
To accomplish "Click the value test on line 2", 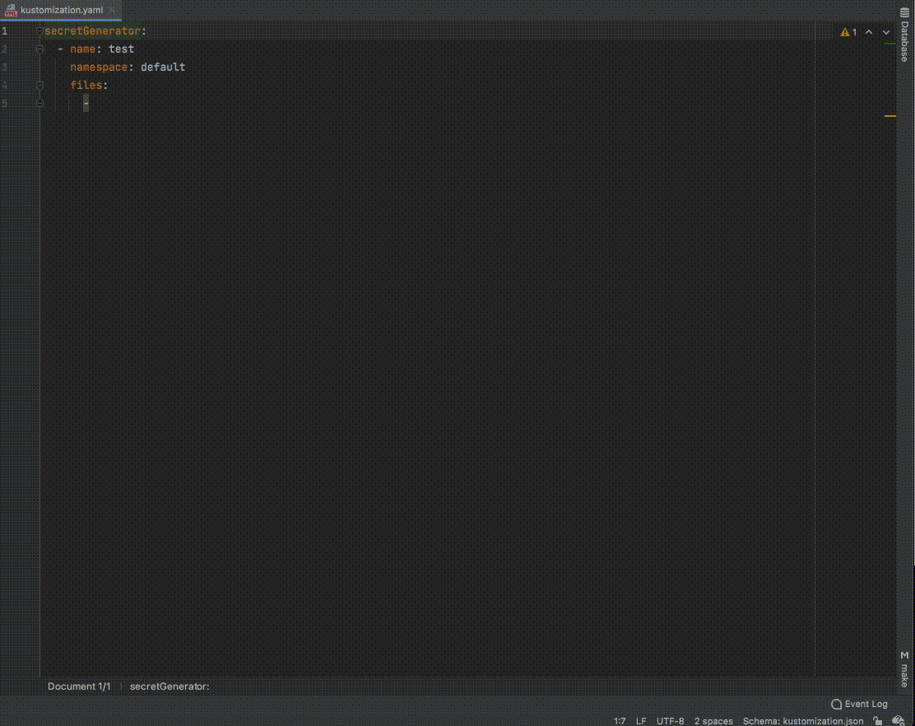I will pyautogui.click(x=122, y=49).
